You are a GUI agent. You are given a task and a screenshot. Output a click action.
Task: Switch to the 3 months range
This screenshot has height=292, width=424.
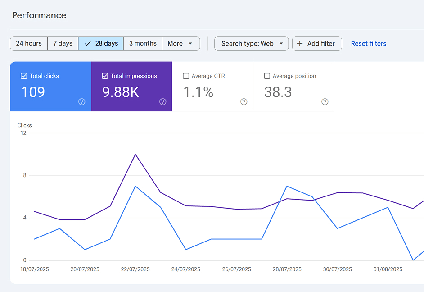143,44
